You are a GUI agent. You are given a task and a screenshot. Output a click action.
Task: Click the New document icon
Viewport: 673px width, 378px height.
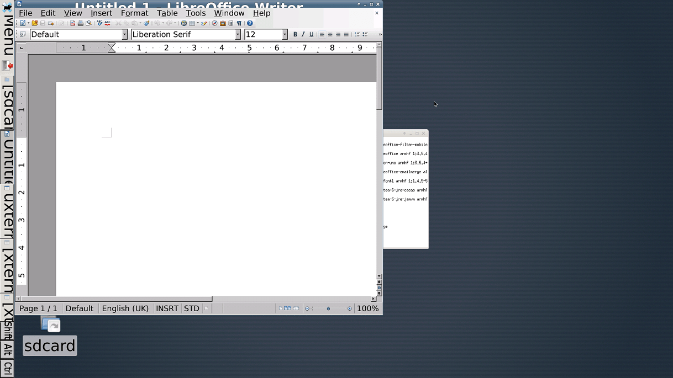[x=23, y=23]
